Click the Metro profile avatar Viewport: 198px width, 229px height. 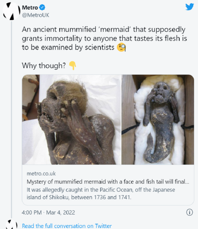tap(11, 12)
